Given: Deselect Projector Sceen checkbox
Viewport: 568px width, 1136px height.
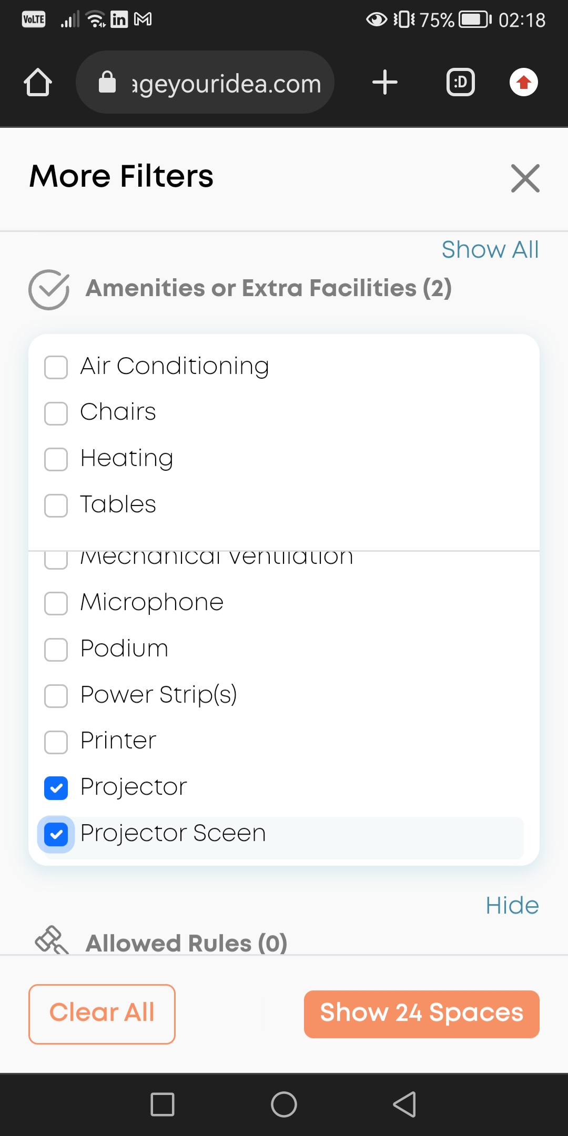Looking at the screenshot, I should coord(56,834).
